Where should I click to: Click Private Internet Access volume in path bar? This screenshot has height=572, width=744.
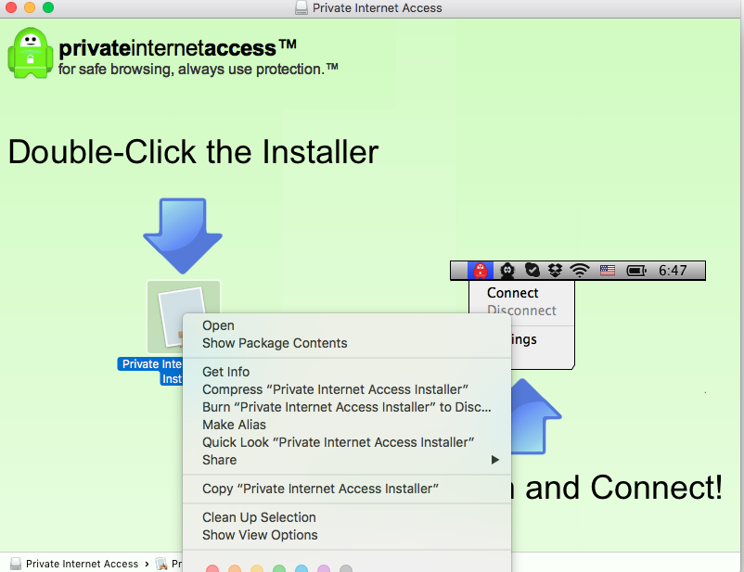point(74,564)
